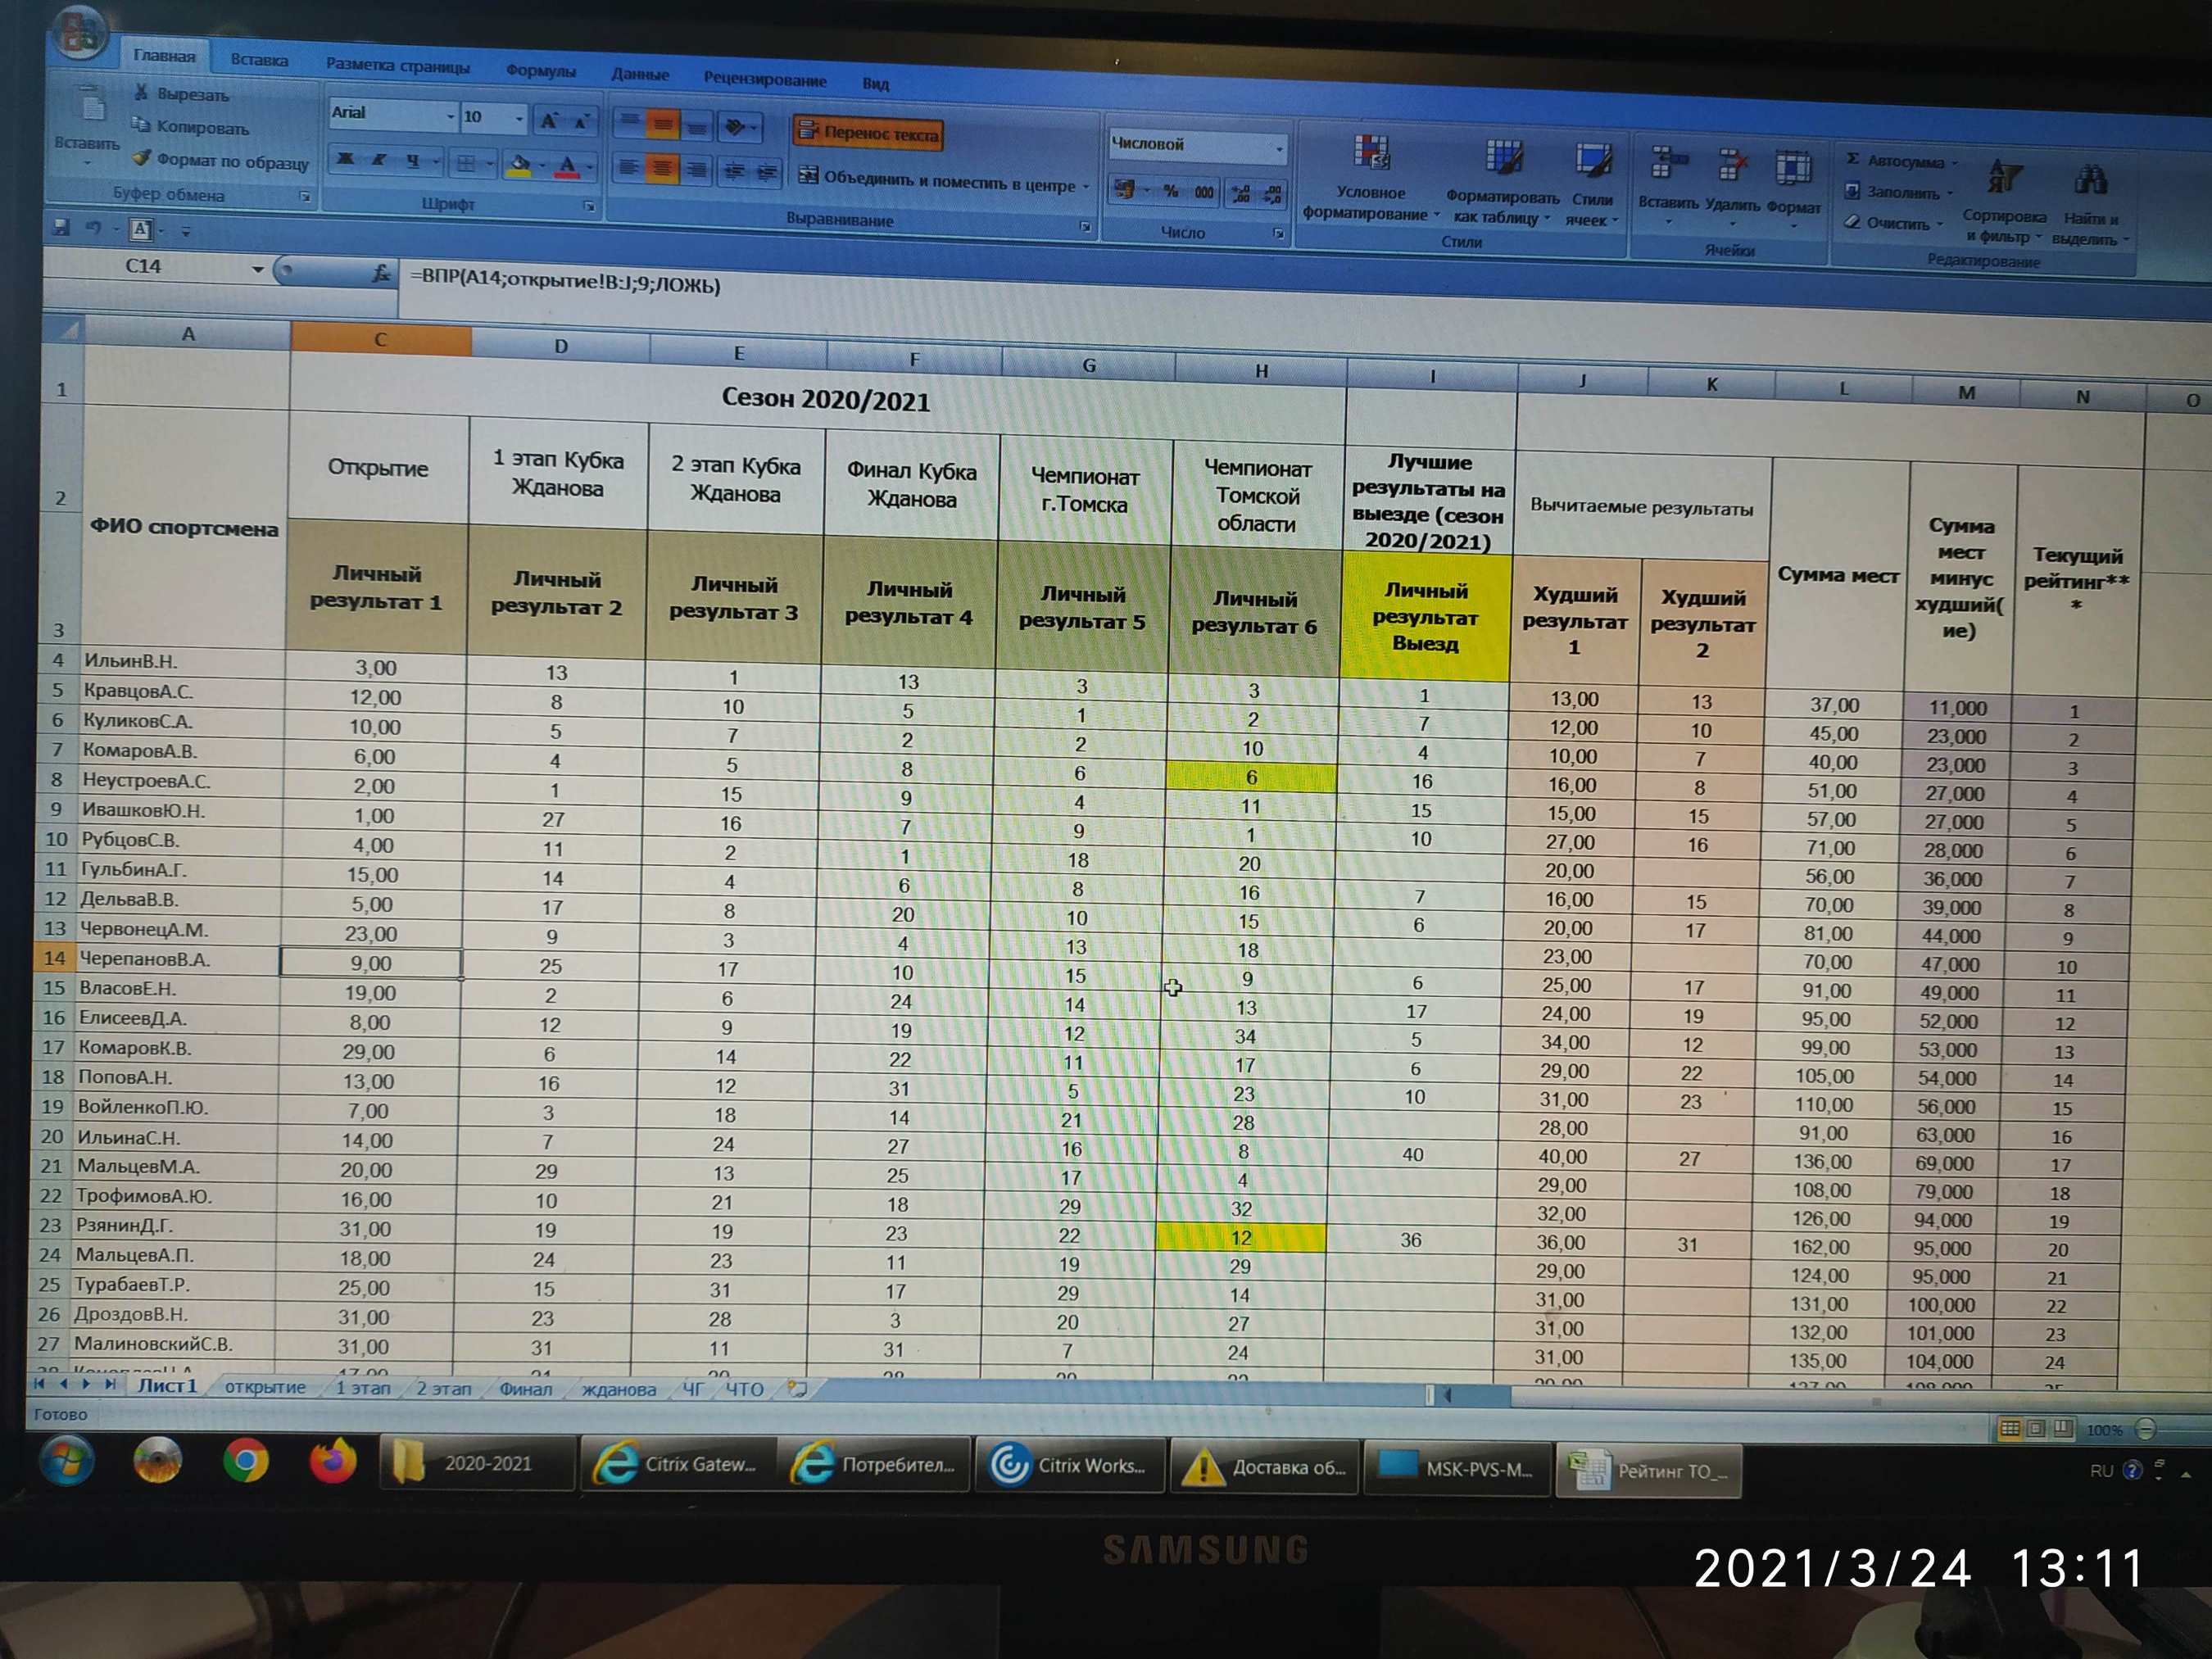Select column header C
This screenshot has height=1659, width=2212.
coord(380,339)
